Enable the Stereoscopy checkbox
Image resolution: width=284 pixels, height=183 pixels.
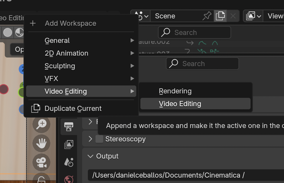[x=99, y=139]
